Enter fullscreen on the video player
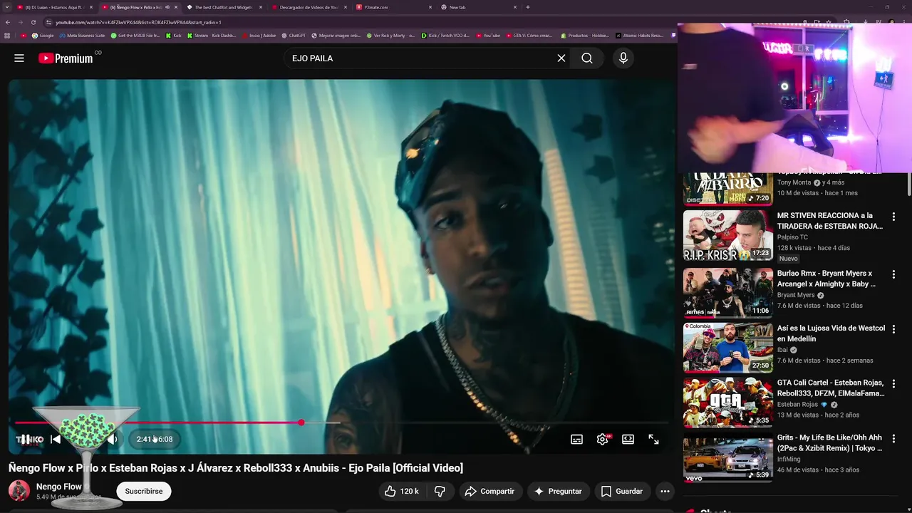 (654, 440)
